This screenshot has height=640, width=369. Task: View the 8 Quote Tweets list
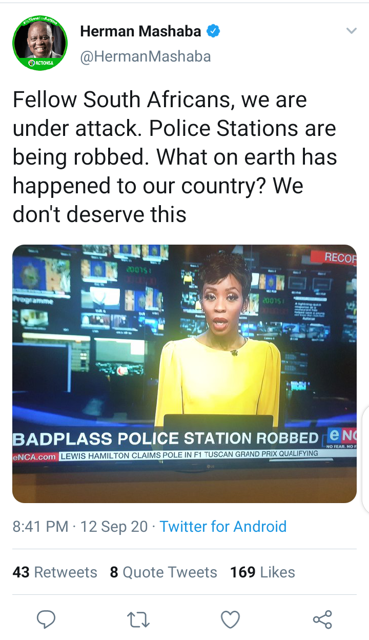pos(163,572)
